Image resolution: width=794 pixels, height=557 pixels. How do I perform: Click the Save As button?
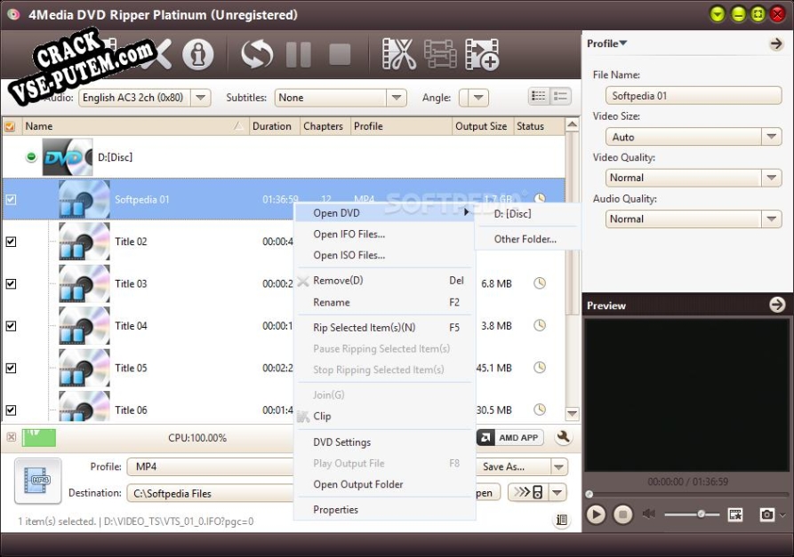point(513,466)
